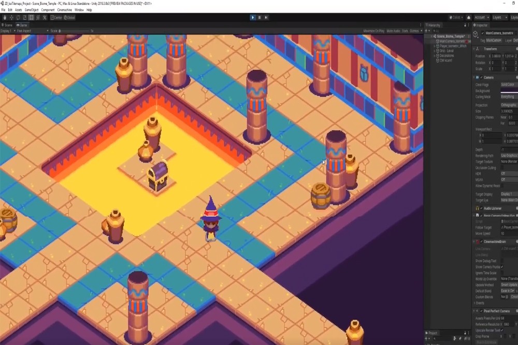Click the Basic Camera Follow script icon
Image resolution: width=518 pixels, height=345 pixels.
click(x=478, y=215)
